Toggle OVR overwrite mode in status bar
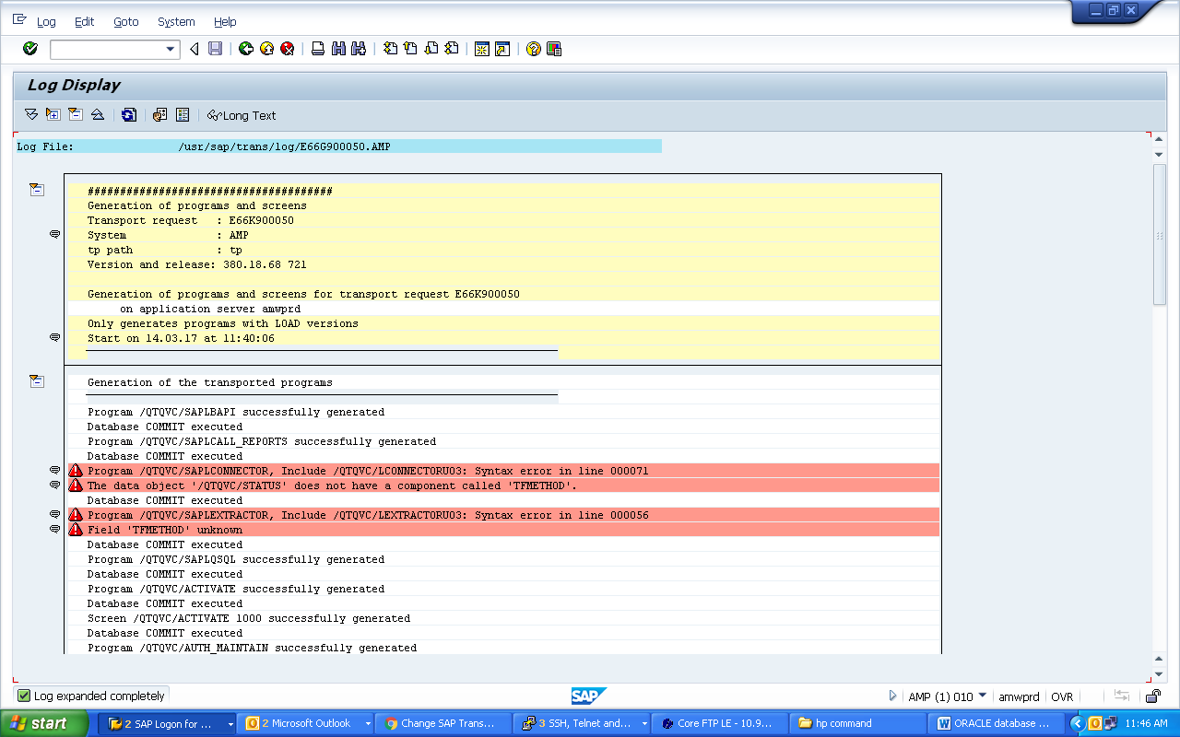Screen dimensions: 1180x737 click(x=1062, y=696)
